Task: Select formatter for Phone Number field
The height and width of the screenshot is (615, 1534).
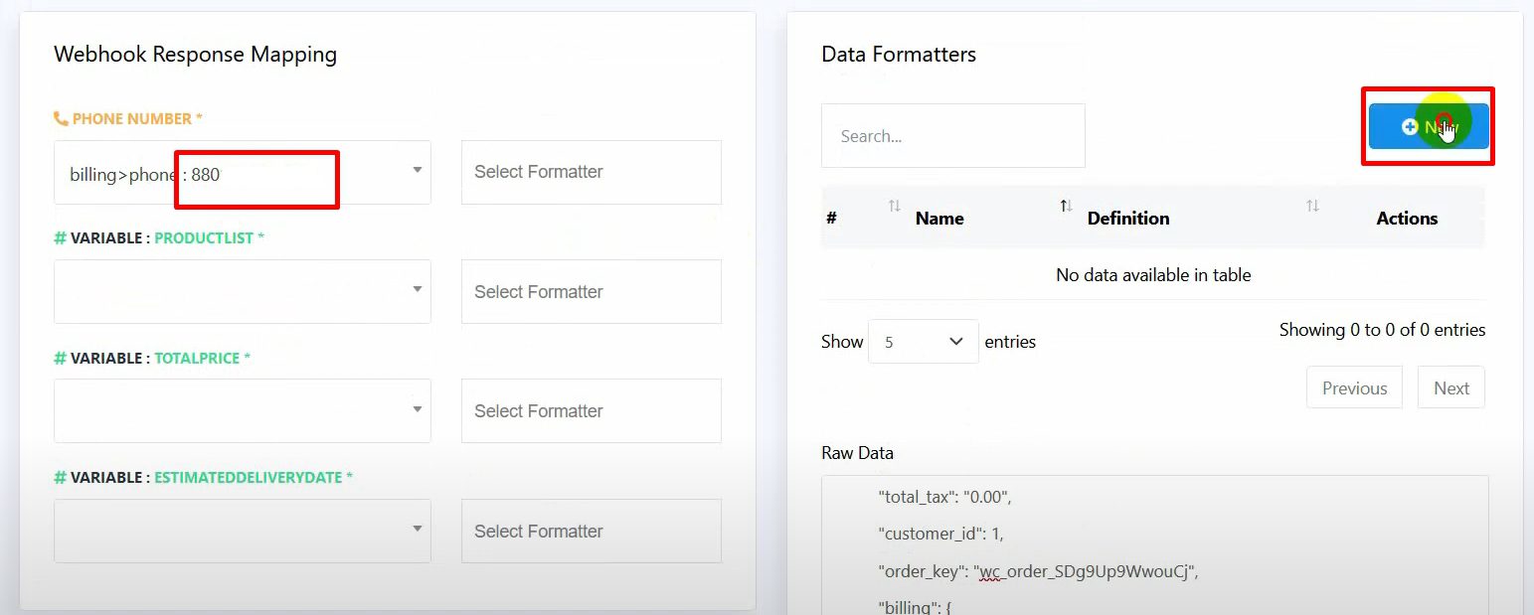Action: pyautogui.click(x=591, y=172)
